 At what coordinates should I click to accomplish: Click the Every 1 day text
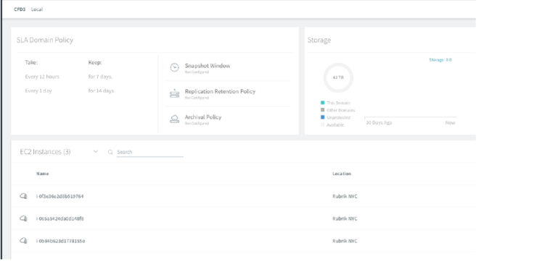[38, 91]
